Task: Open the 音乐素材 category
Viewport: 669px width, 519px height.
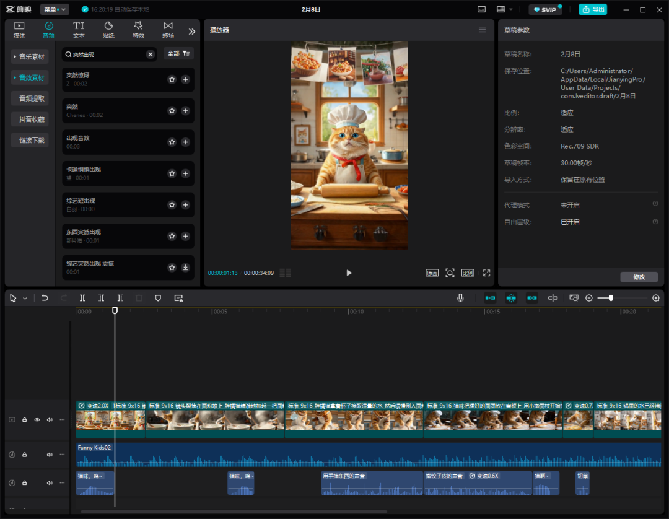Action: [x=30, y=57]
